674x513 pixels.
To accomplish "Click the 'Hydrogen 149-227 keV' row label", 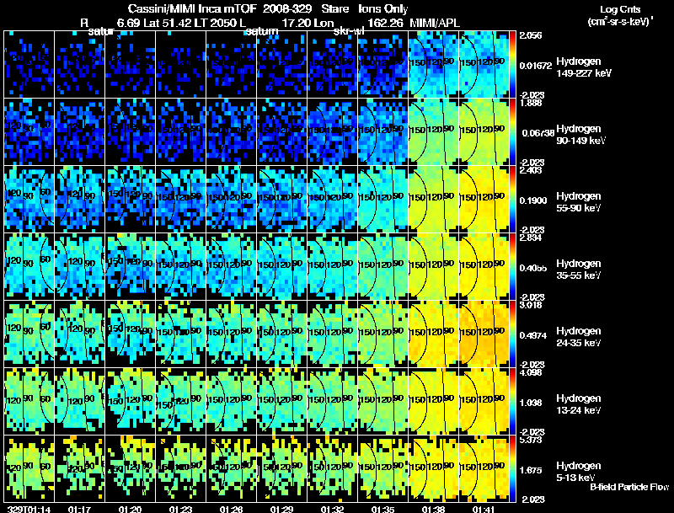I will [x=584, y=67].
